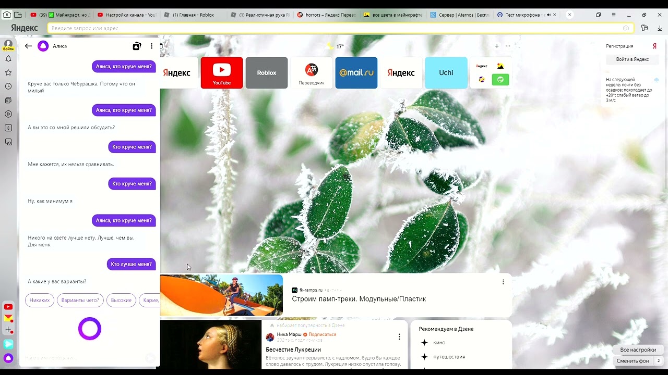Open the icon left of downloads in the toolbar
The width and height of the screenshot is (668, 375).
645,28
